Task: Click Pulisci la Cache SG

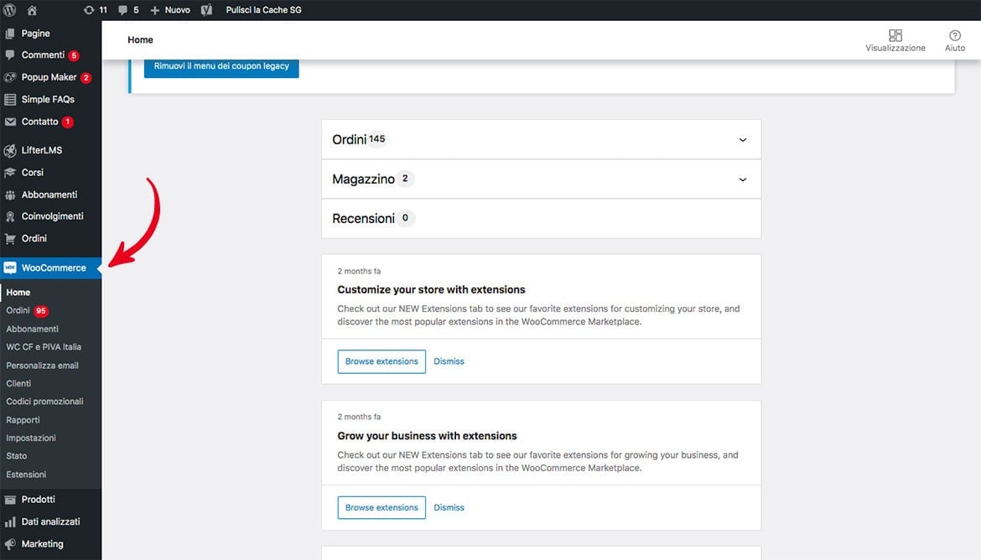Action: point(263,10)
